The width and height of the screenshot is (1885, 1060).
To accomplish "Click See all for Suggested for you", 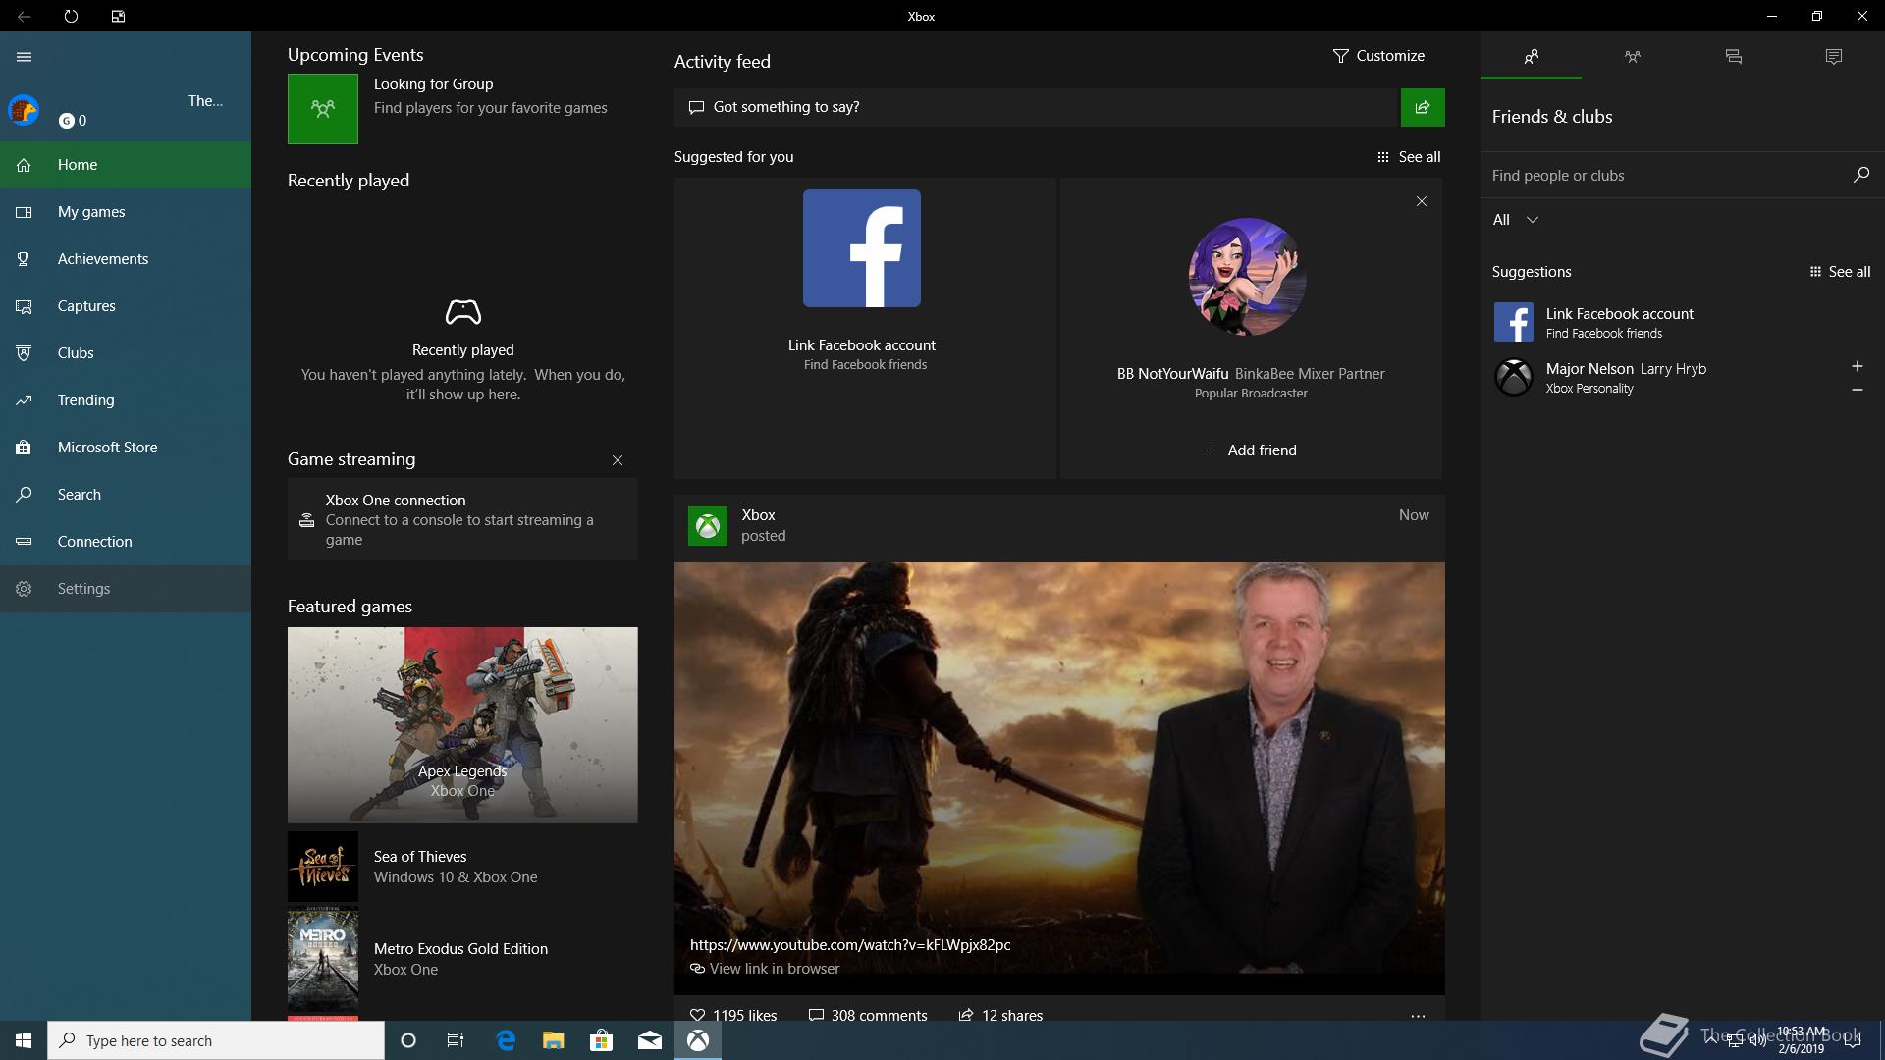I will tap(1409, 157).
